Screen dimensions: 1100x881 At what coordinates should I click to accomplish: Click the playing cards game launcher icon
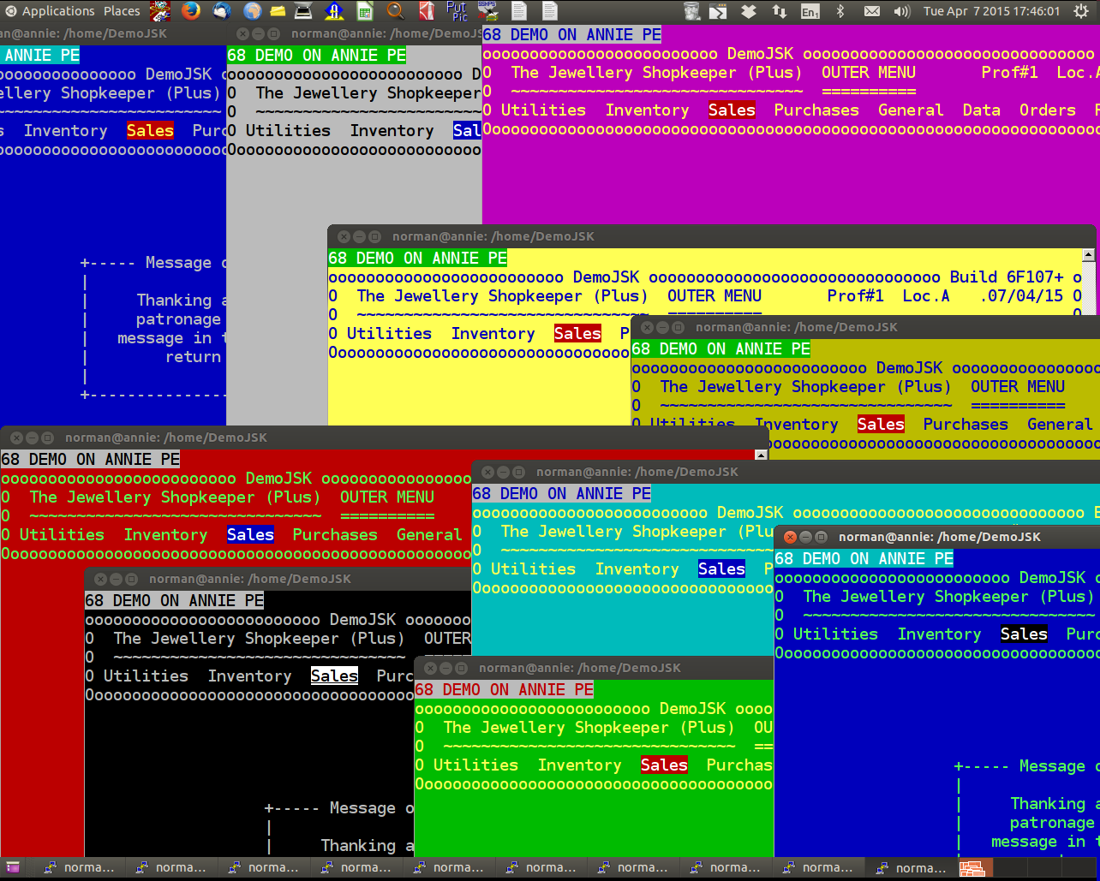click(x=160, y=11)
